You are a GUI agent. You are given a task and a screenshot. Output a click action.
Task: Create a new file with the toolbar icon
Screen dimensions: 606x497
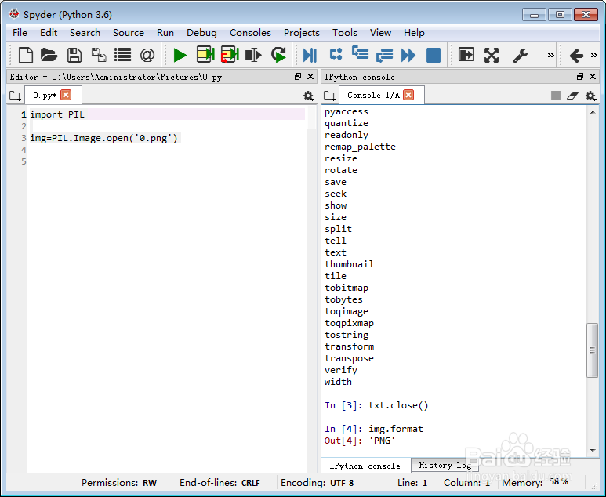pyautogui.click(x=26, y=55)
